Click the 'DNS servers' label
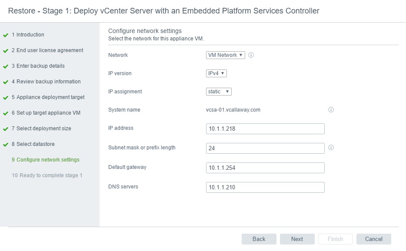406x251 pixels. (x=123, y=187)
